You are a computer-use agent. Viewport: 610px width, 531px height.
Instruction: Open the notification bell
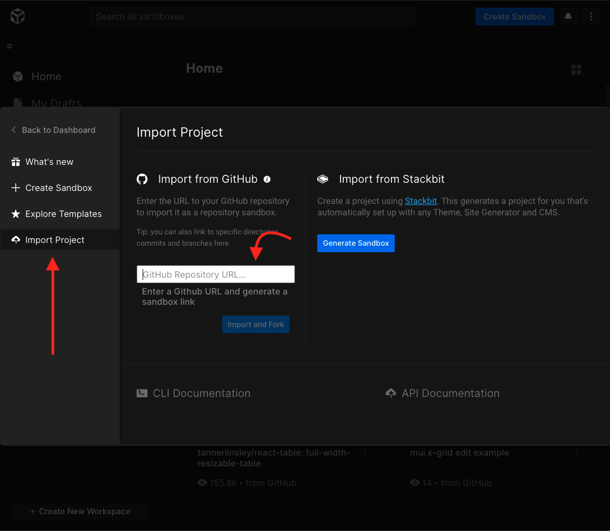click(x=568, y=17)
